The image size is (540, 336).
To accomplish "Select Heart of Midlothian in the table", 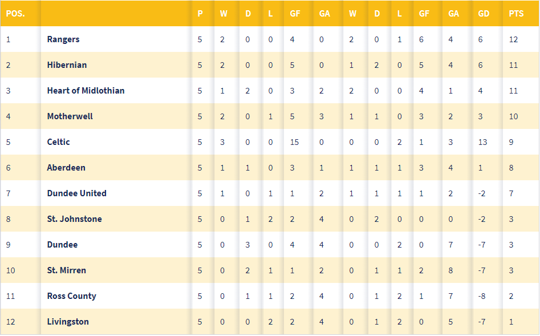I will coord(86,91).
